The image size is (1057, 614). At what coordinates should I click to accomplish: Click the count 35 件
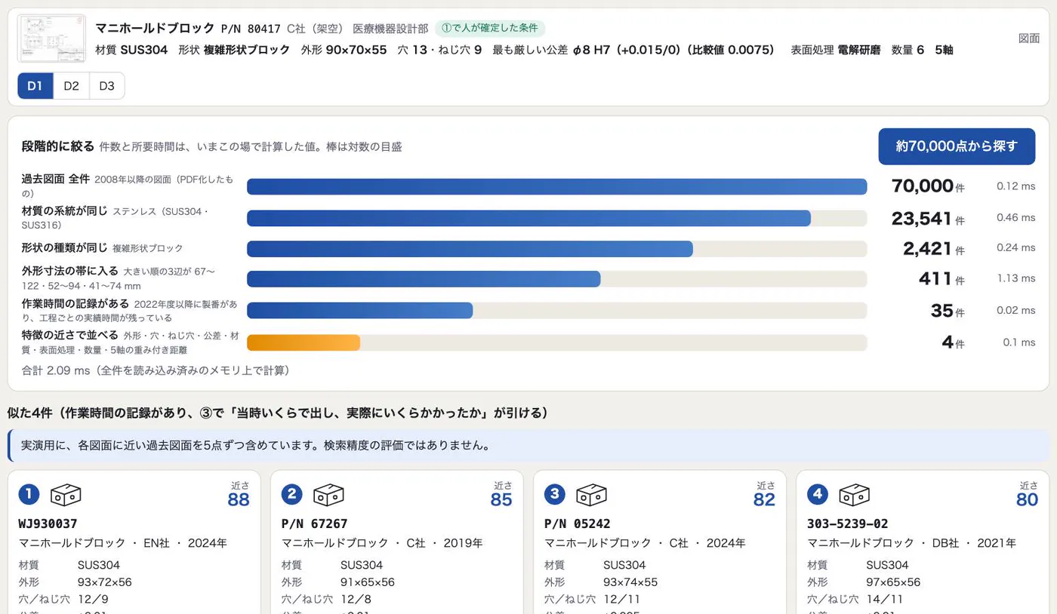tap(948, 311)
